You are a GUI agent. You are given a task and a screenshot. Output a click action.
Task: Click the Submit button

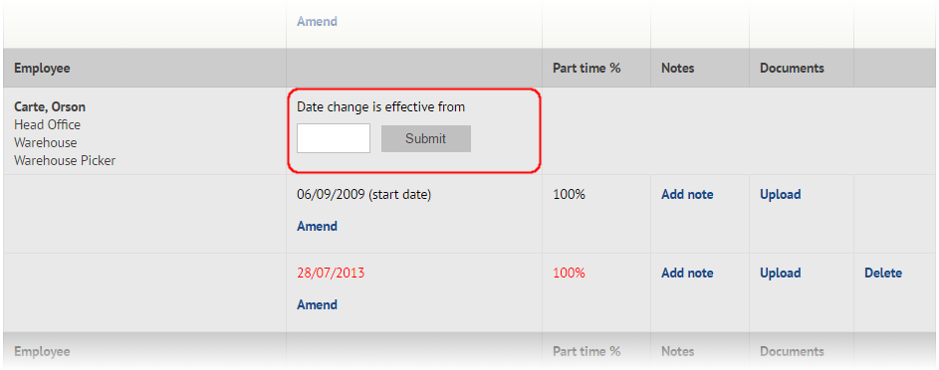click(x=426, y=138)
